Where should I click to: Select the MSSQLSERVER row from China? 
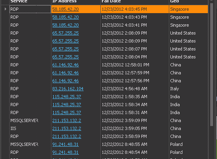[109, 120]
